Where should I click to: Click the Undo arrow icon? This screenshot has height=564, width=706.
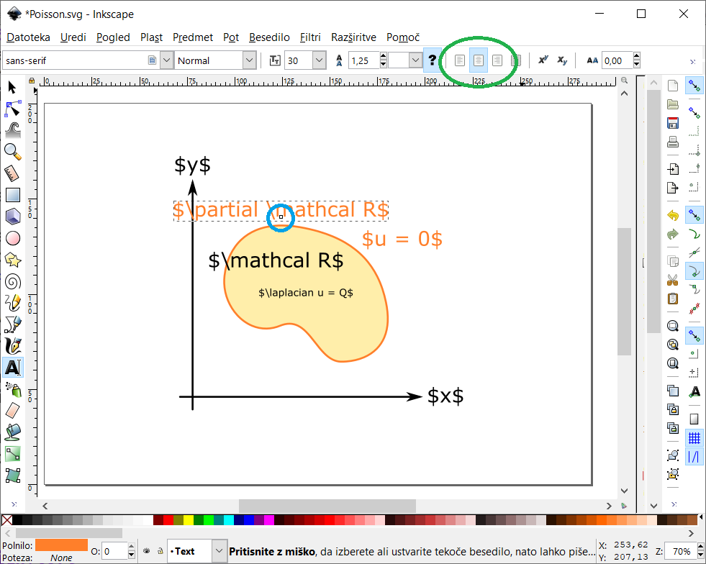(673, 215)
